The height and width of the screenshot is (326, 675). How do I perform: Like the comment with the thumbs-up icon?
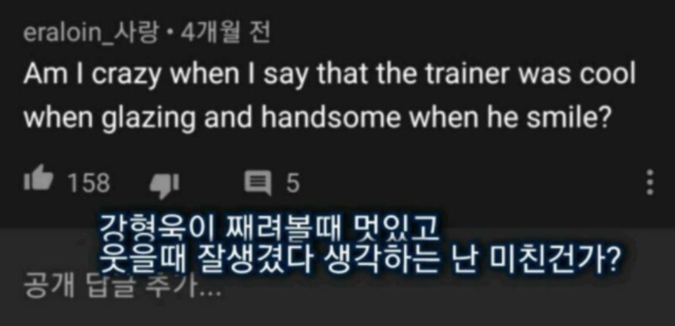tap(39, 181)
